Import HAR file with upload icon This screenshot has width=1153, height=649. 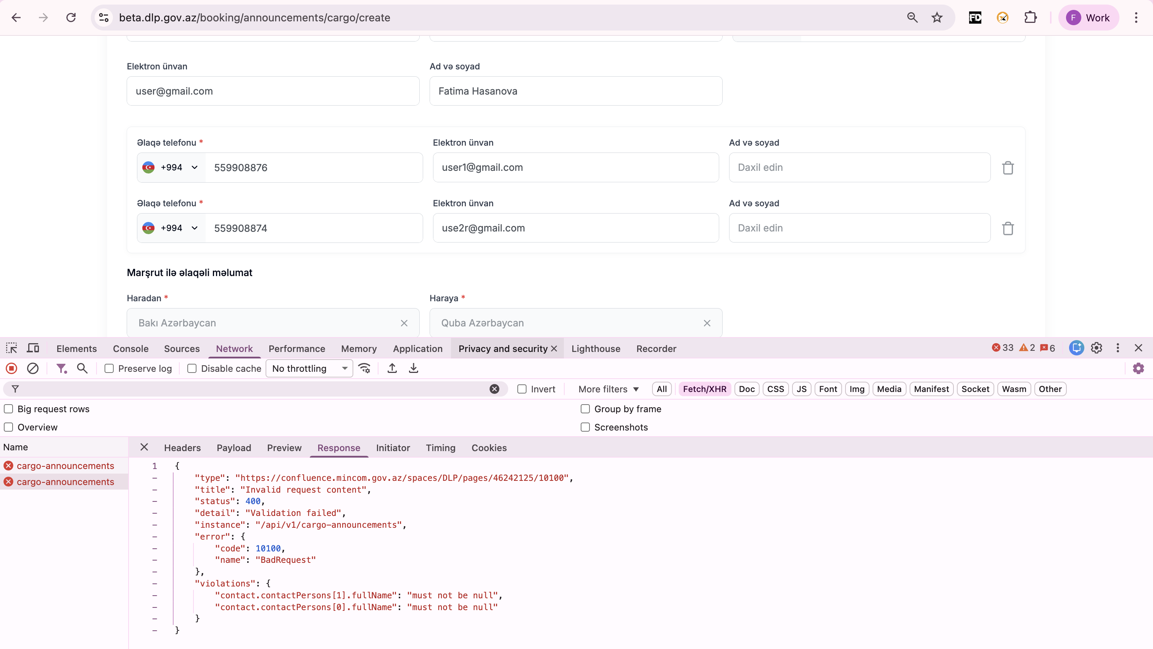coord(392,369)
